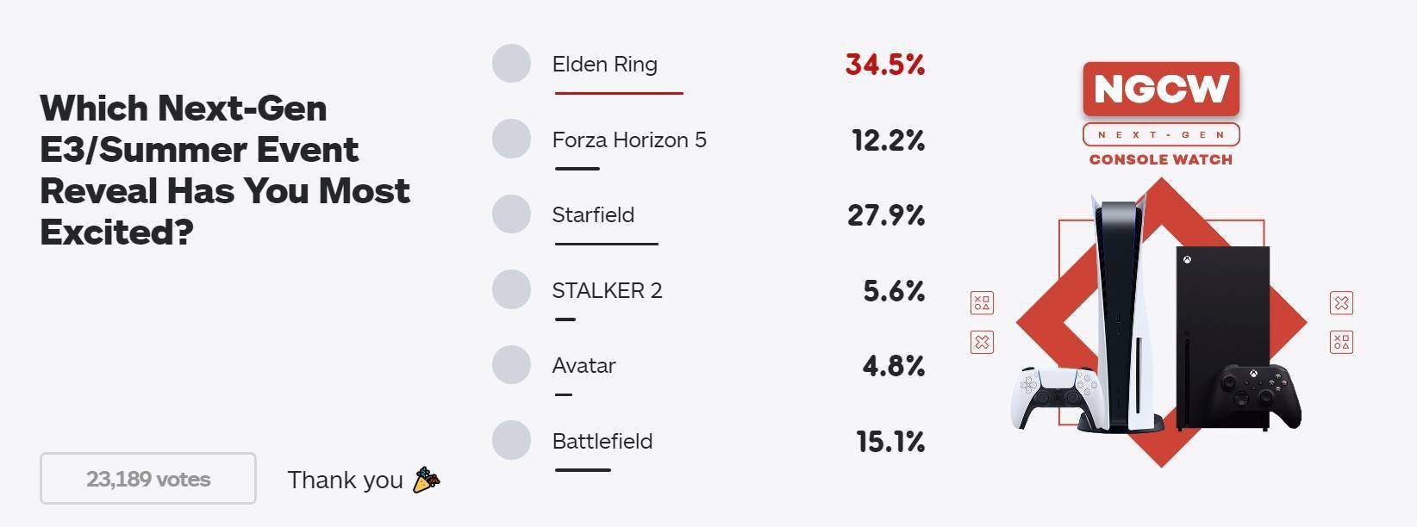Image resolution: width=1417 pixels, height=527 pixels.
Task: Choose the Battlefield radio button
Action: (x=511, y=440)
